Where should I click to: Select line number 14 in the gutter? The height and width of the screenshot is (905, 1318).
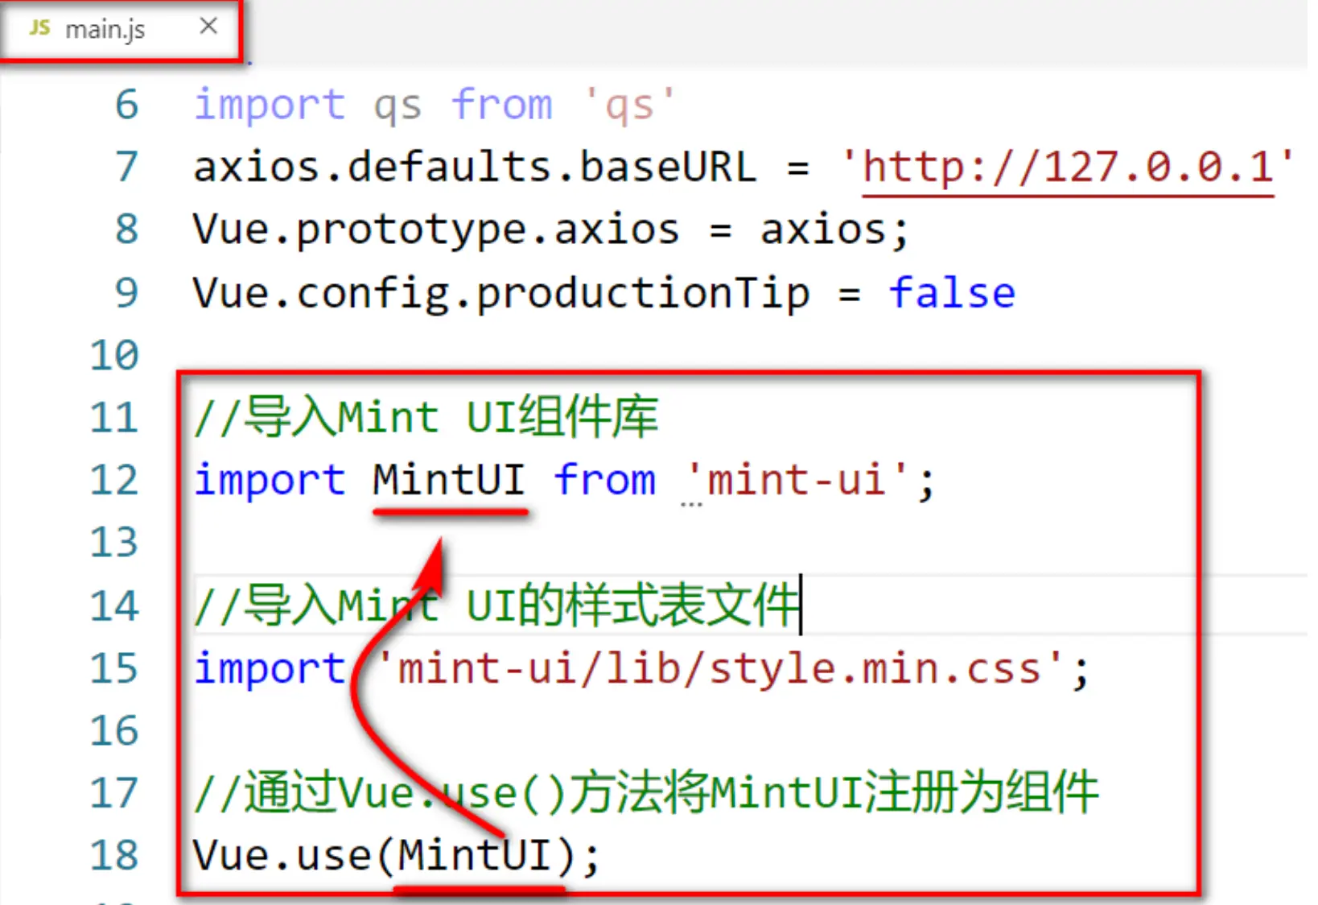[114, 605]
